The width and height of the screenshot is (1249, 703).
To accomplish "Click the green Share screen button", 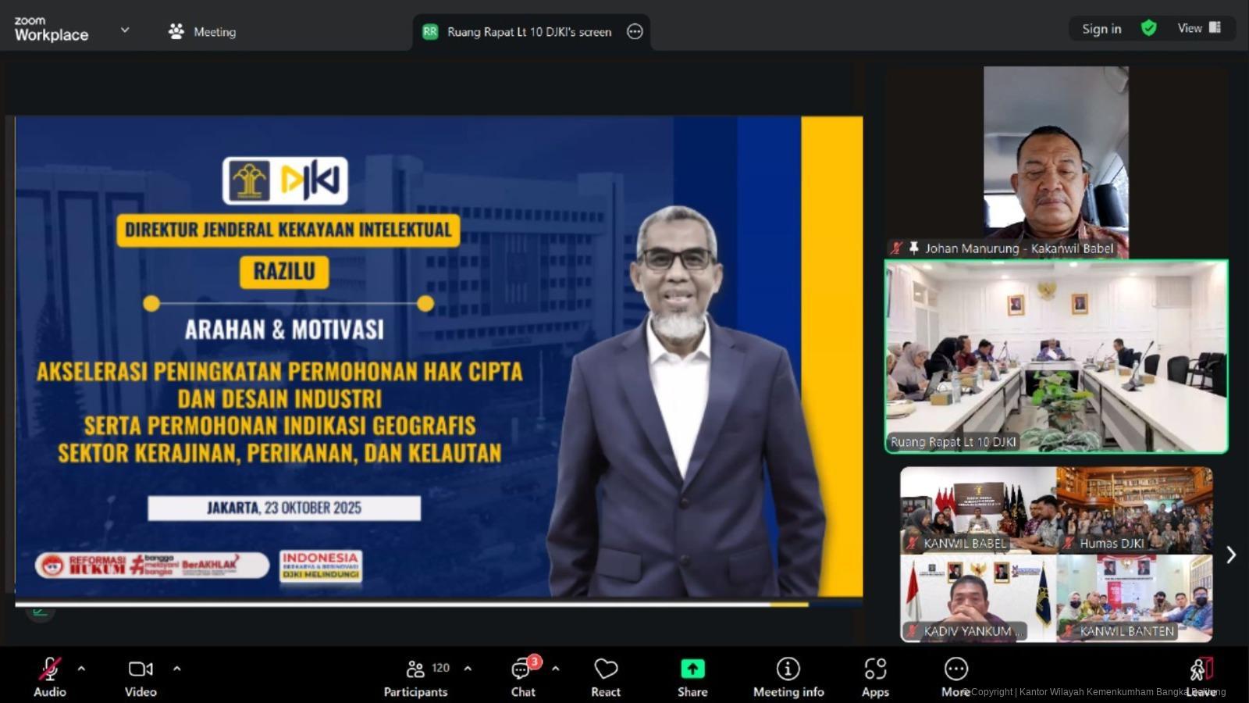I will point(692,677).
